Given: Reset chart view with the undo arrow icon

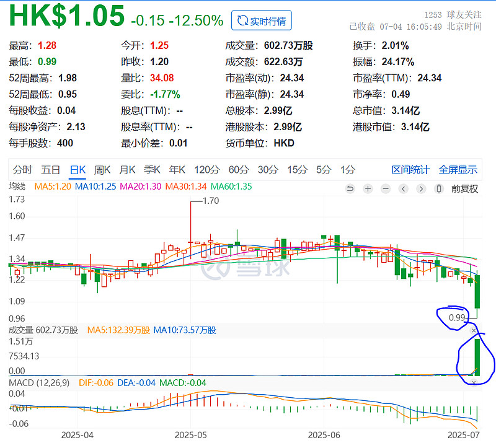Looking at the screenshot, I should (350, 189).
